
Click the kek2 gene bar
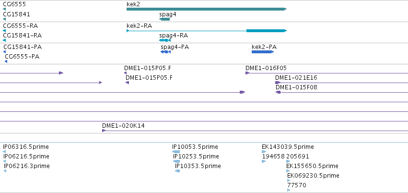206,9
